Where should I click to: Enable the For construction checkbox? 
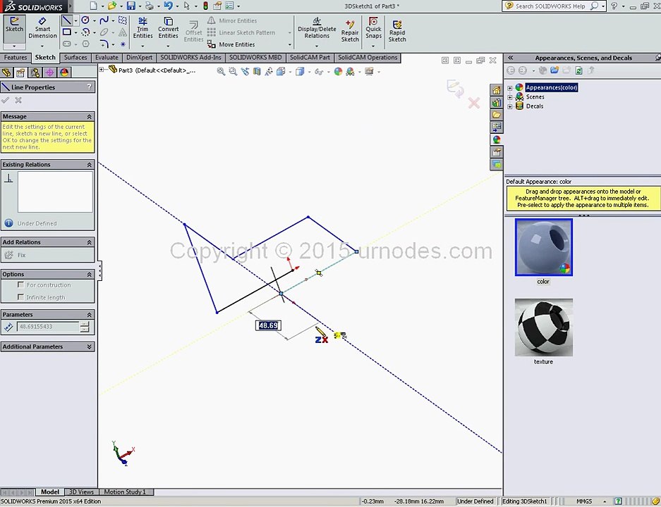[20, 285]
